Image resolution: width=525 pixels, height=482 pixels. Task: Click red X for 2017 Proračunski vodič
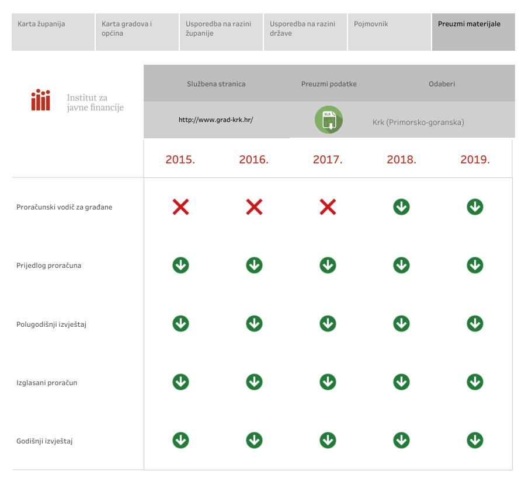point(328,207)
